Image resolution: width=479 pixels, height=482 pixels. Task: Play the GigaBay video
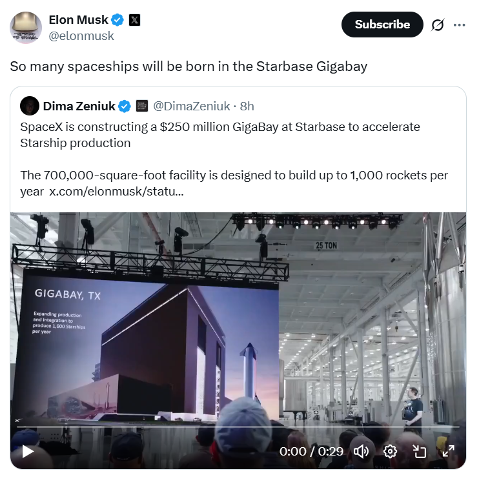(28, 451)
